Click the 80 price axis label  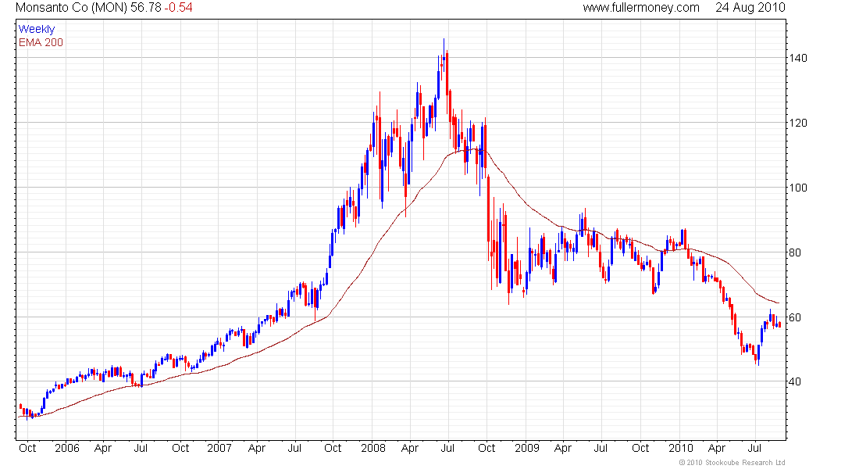pyautogui.click(x=794, y=253)
